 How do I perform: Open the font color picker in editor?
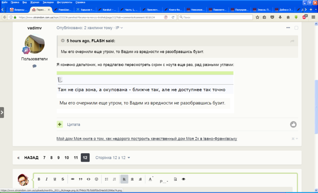click(x=150, y=179)
